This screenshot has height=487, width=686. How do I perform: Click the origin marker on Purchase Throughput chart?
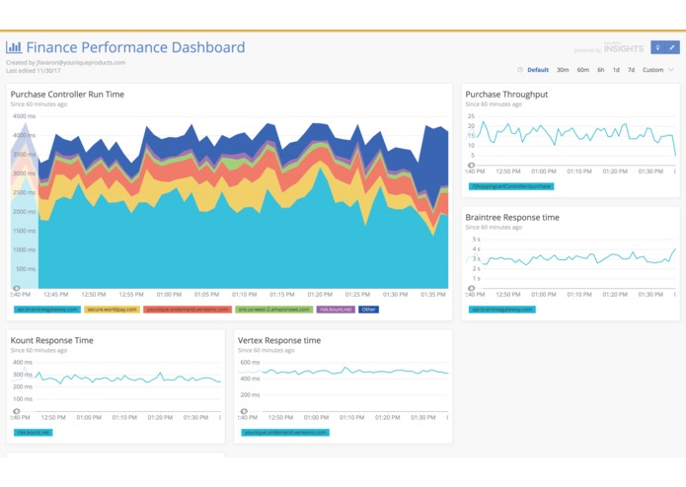[x=471, y=165]
